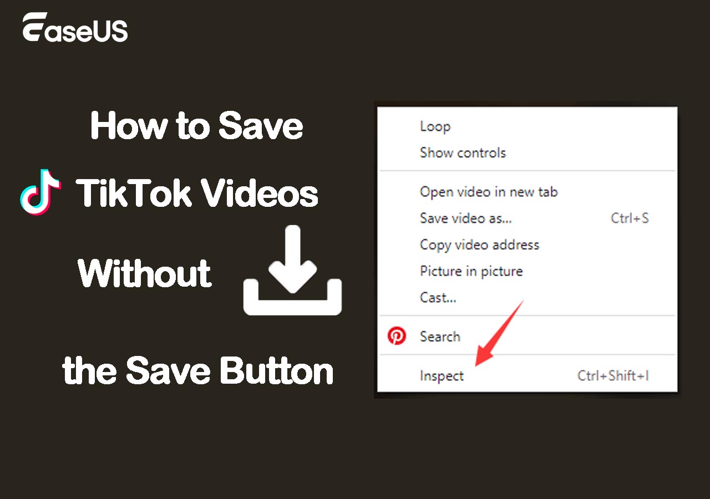Click the "TikTok Videos" heading text
The width and height of the screenshot is (710, 499).
point(197,193)
